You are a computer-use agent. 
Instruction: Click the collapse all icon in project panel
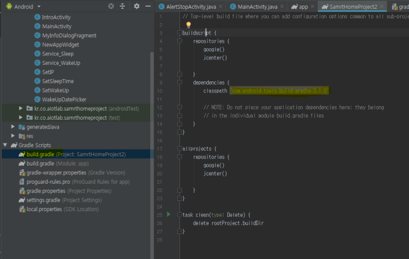click(x=122, y=6)
